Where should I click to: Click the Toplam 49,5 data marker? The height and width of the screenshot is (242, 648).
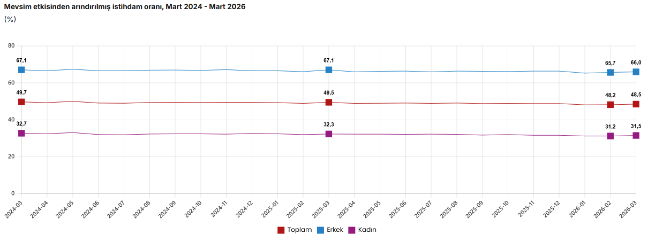click(329, 102)
